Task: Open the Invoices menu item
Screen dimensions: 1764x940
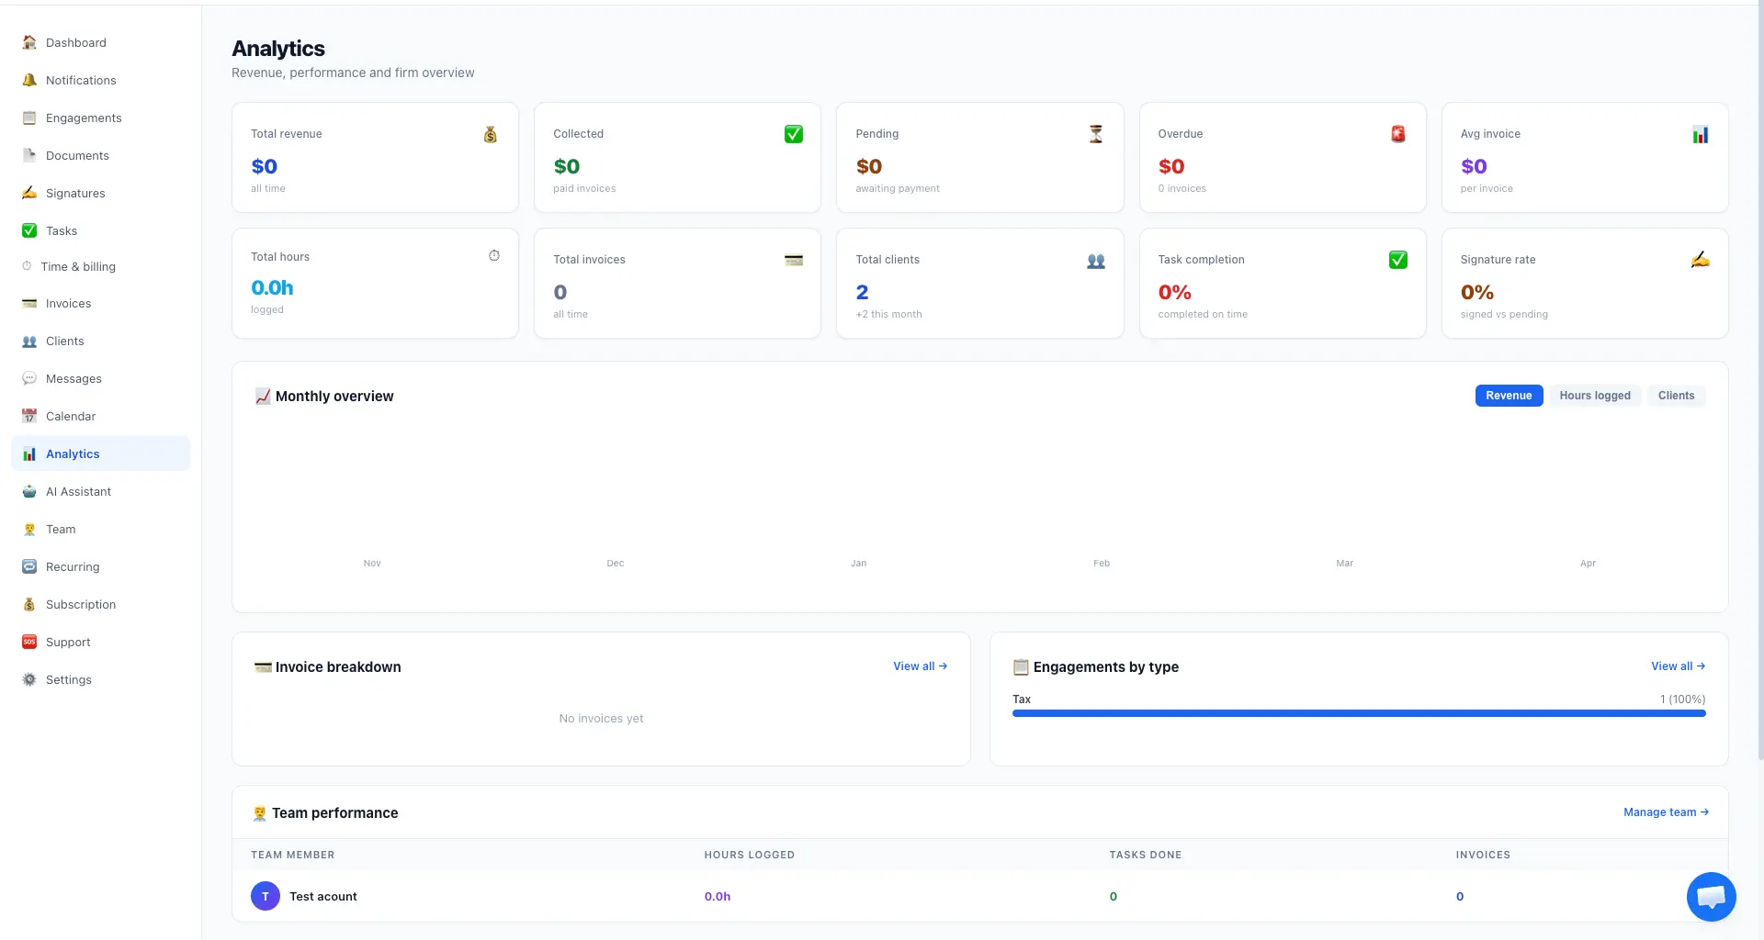Action: (68, 303)
